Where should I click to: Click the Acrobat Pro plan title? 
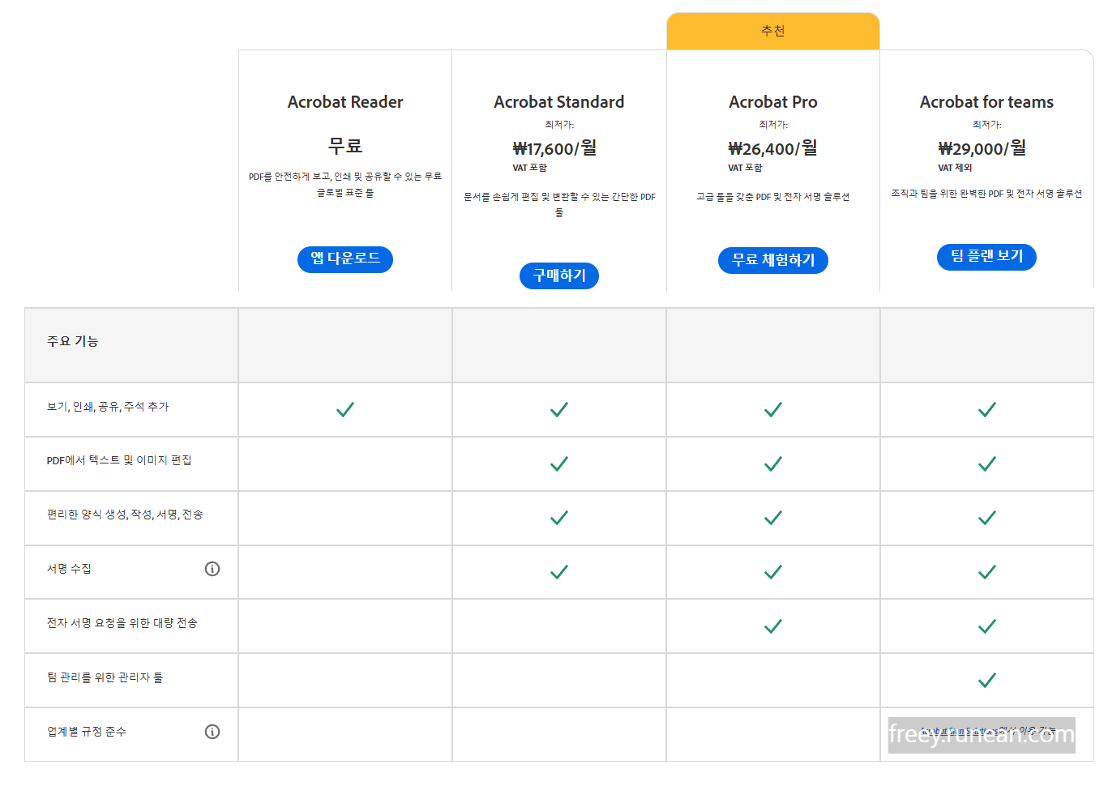click(773, 102)
